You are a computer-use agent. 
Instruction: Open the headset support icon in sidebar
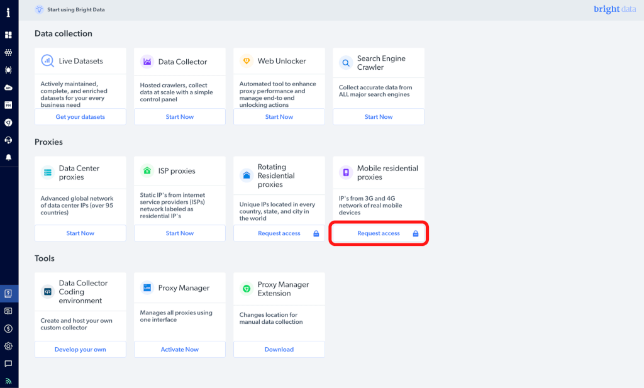(x=9, y=140)
